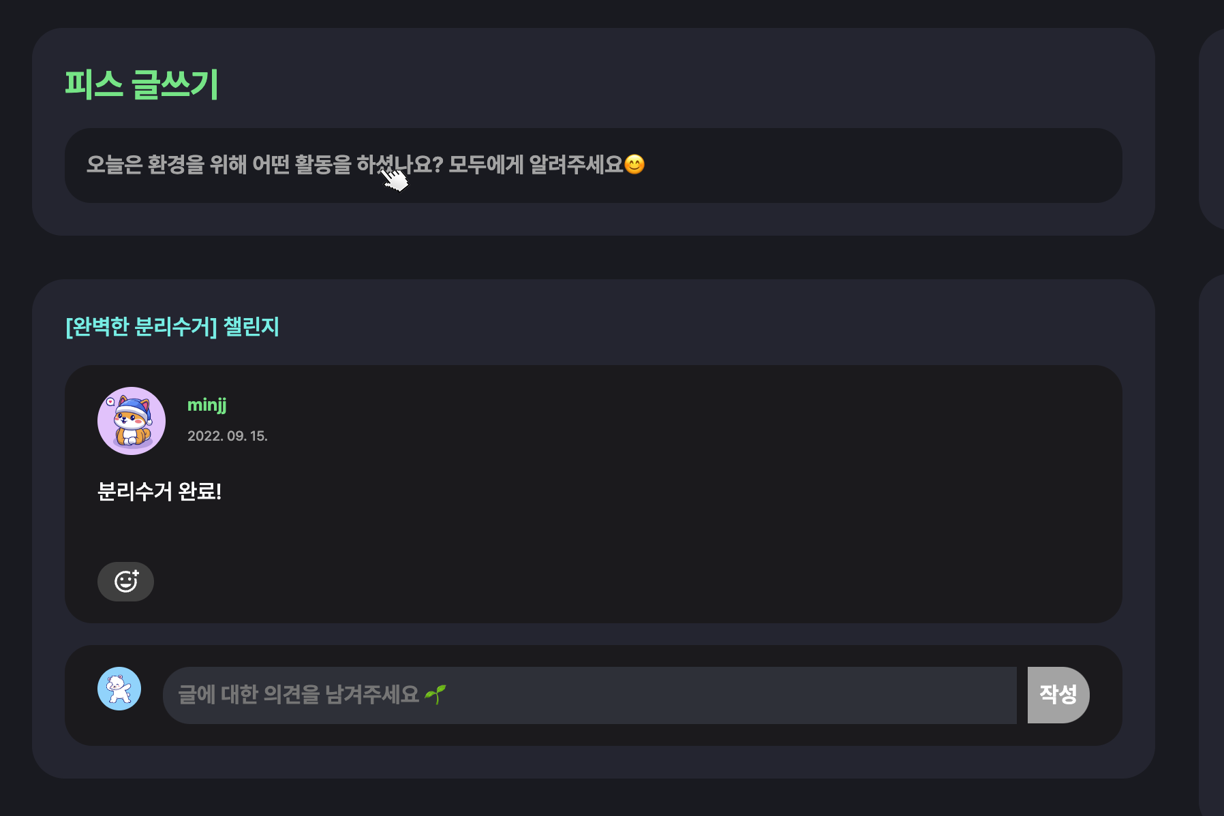Image resolution: width=1224 pixels, height=816 pixels.
Task: Click the post date 2022. 09. 15.
Action: click(x=228, y=436)
